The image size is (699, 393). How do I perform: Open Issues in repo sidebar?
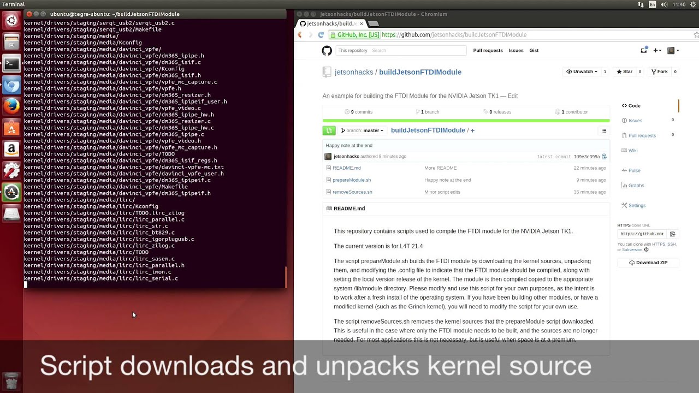tap(632, 121)
